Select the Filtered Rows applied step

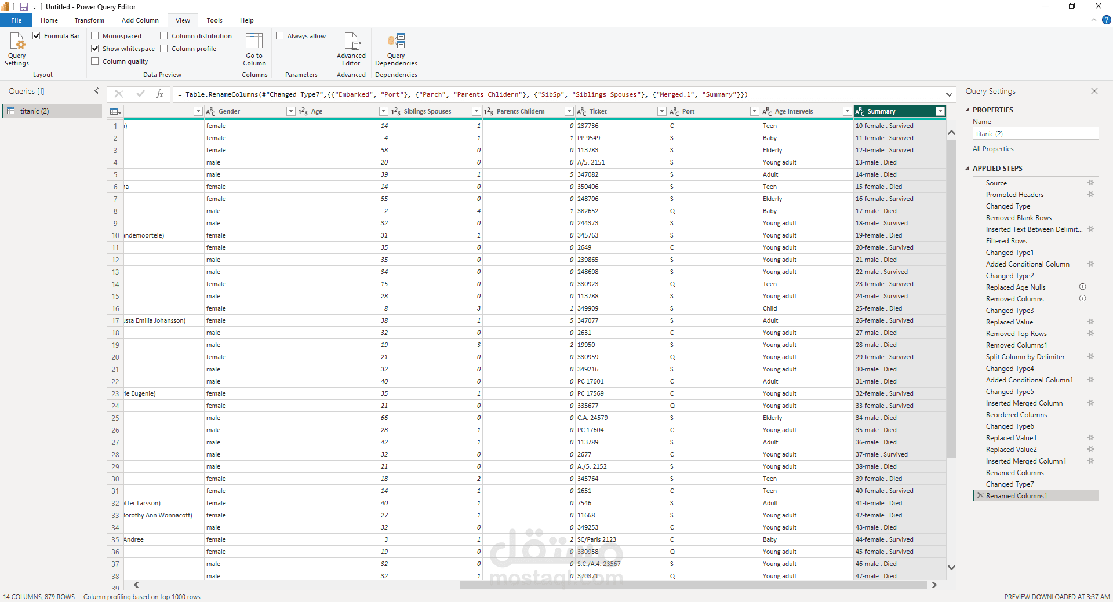[1006, 241]
